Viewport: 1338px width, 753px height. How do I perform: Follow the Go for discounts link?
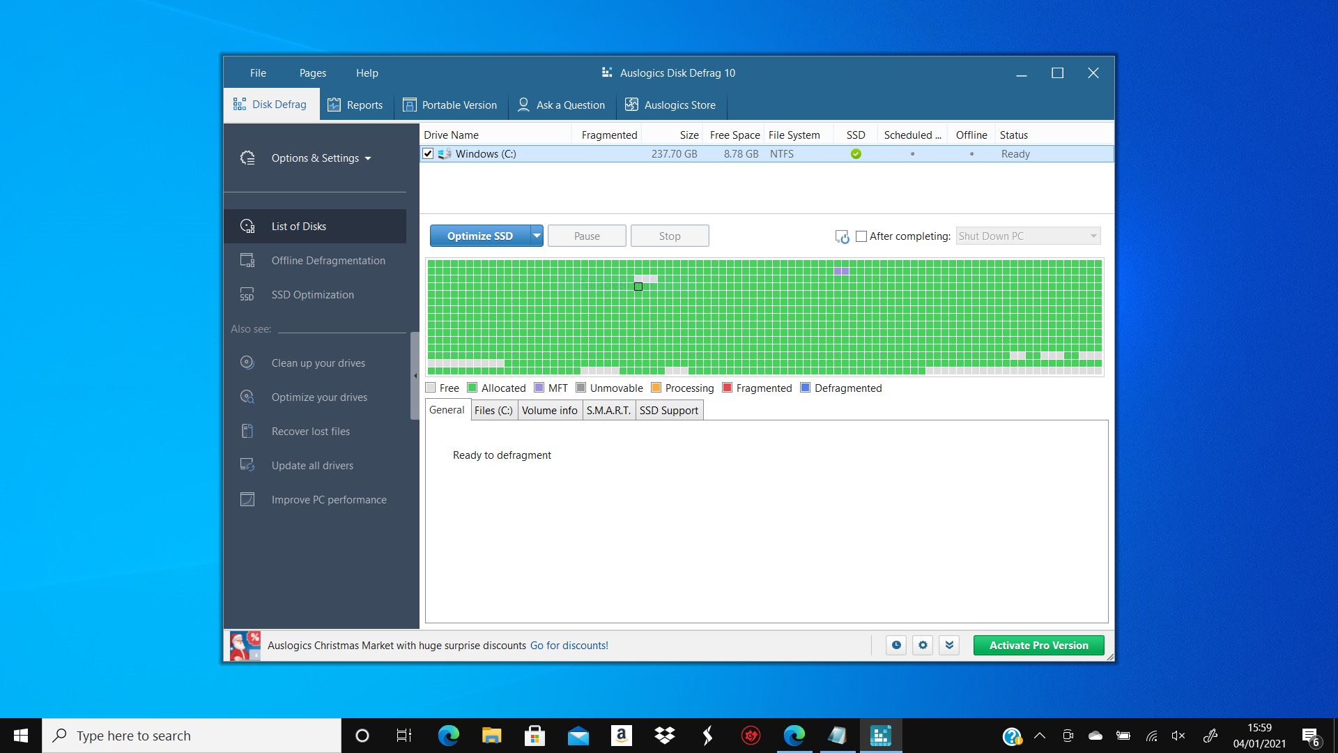click(x=569, y=645)
